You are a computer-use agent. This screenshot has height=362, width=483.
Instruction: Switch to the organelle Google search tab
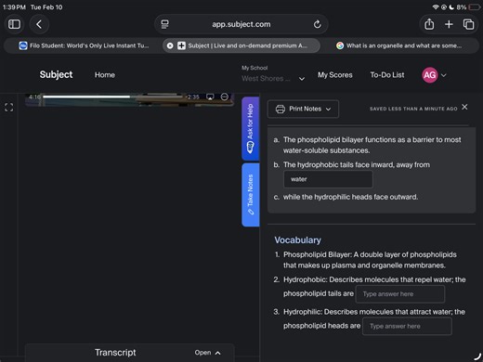[399, 45]
